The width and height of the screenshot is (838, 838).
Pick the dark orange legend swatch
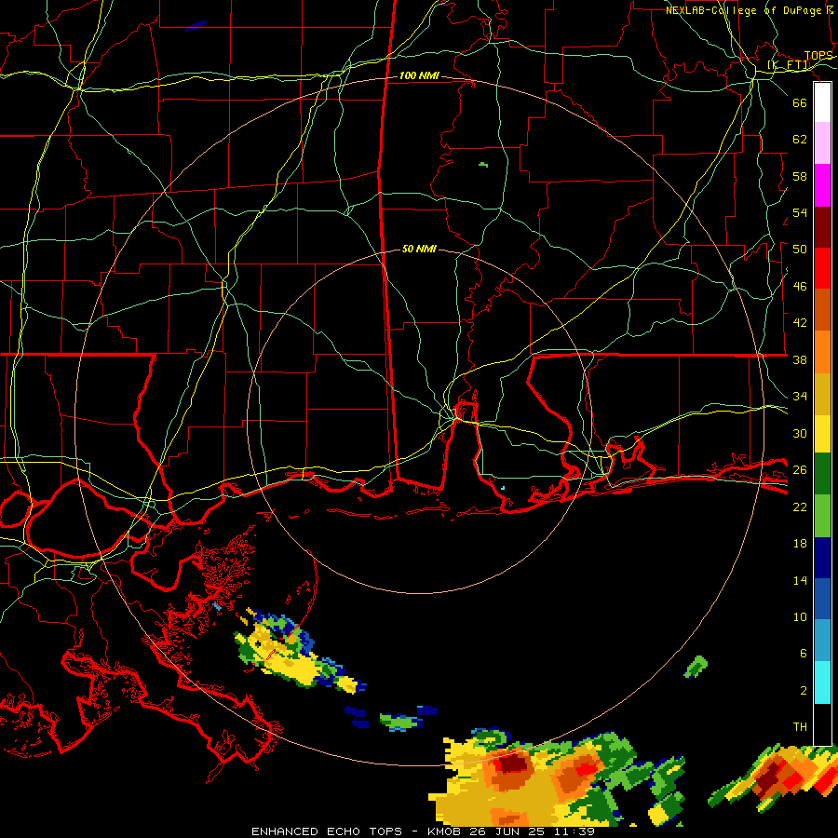822,309
